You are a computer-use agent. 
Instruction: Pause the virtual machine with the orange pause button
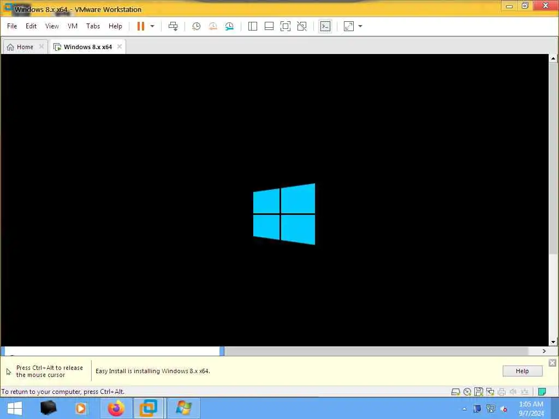click(141, 26)
